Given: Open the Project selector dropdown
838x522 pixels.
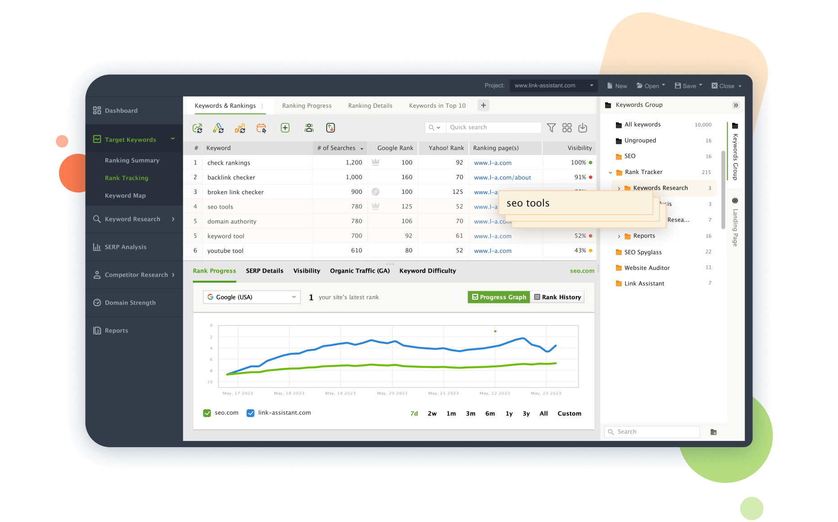Looking at the screenshot, I should [x=554, y=86].
